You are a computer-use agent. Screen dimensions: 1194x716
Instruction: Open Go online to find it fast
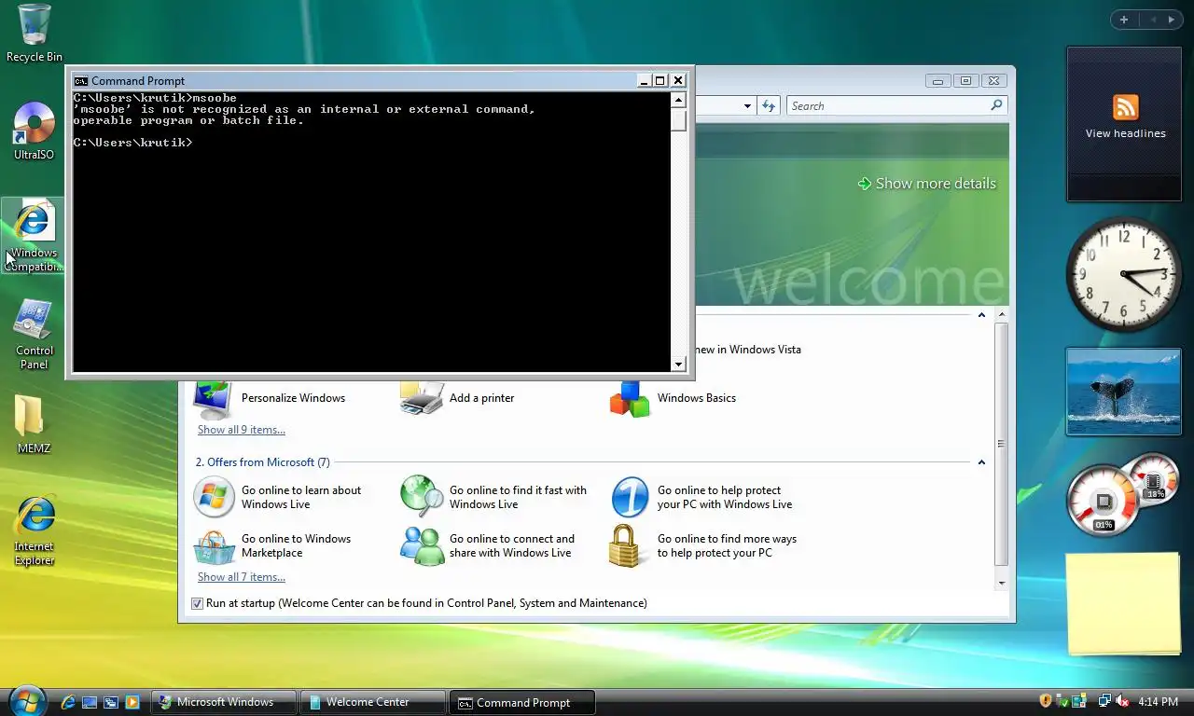[493, 497]
